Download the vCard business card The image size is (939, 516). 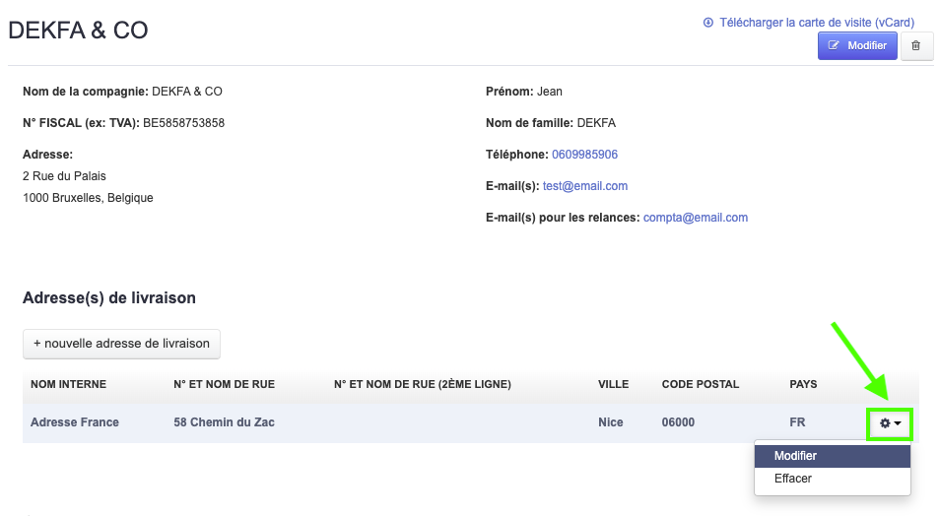[815, 22]
